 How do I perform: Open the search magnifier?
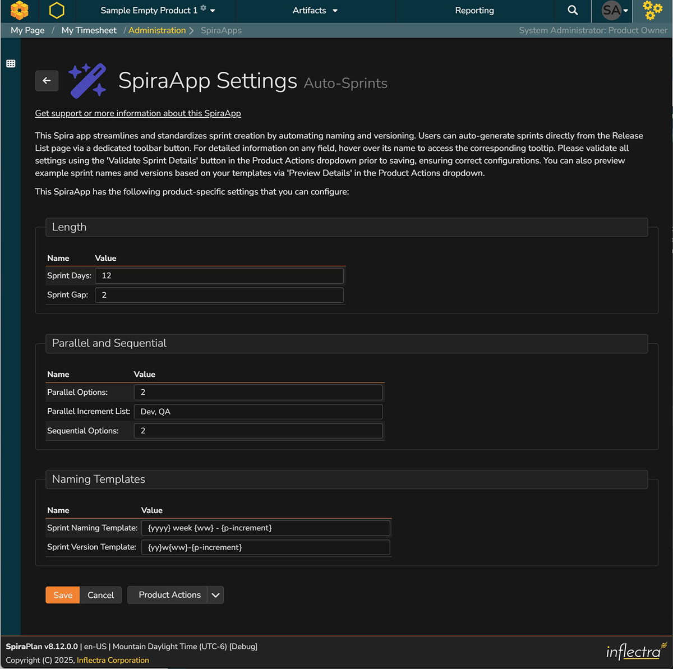click(x=572, y=10)
